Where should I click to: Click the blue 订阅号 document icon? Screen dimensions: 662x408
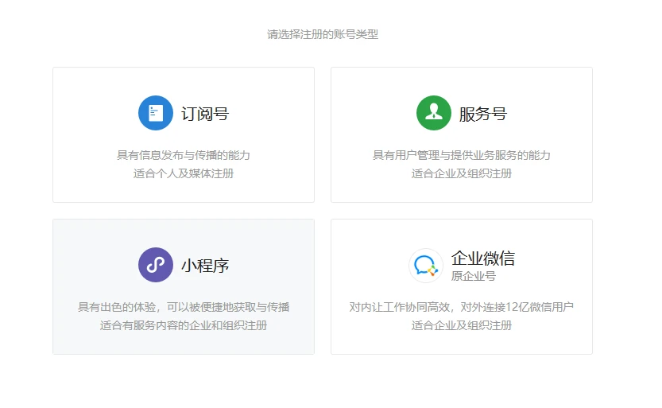(156, 113)
